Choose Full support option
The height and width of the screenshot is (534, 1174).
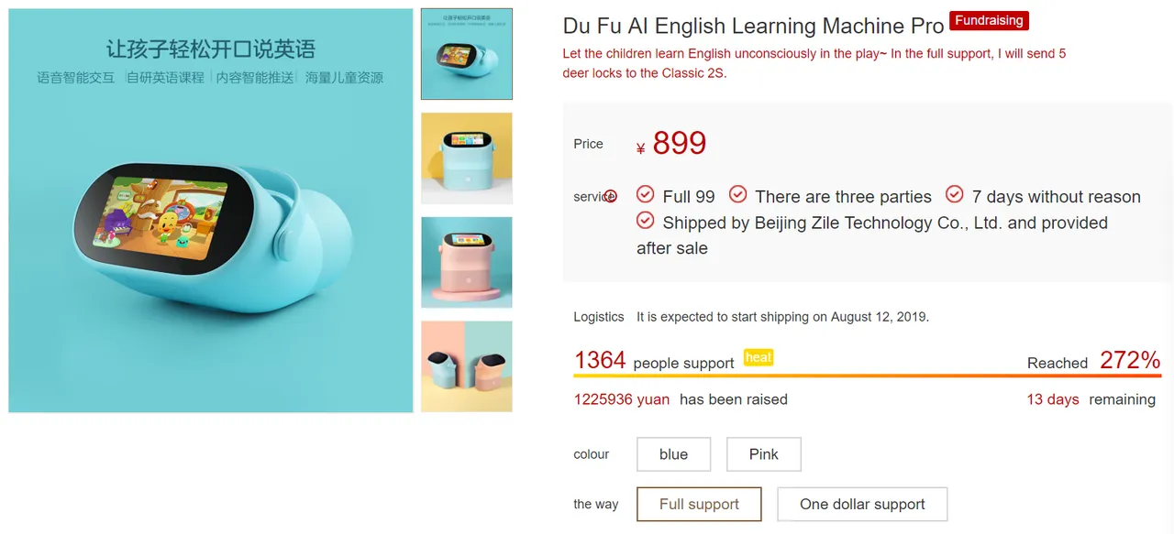[699, 504]
